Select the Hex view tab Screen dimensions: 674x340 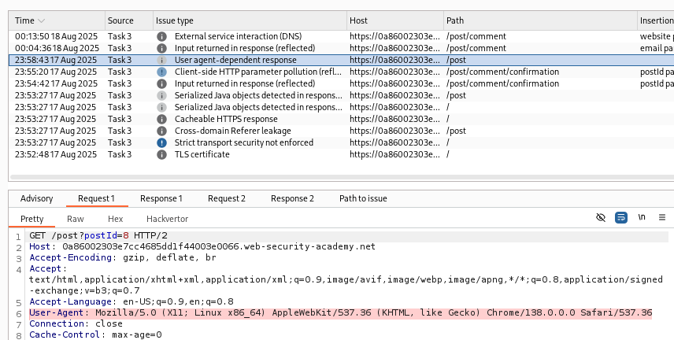[115, 219]
